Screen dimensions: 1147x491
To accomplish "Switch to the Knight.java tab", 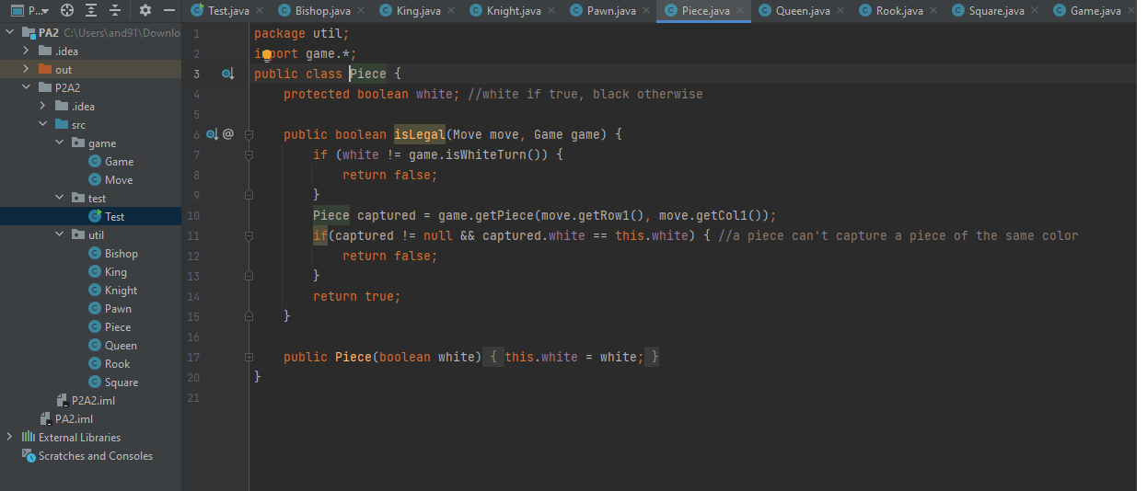I will (x=514, y=11).
